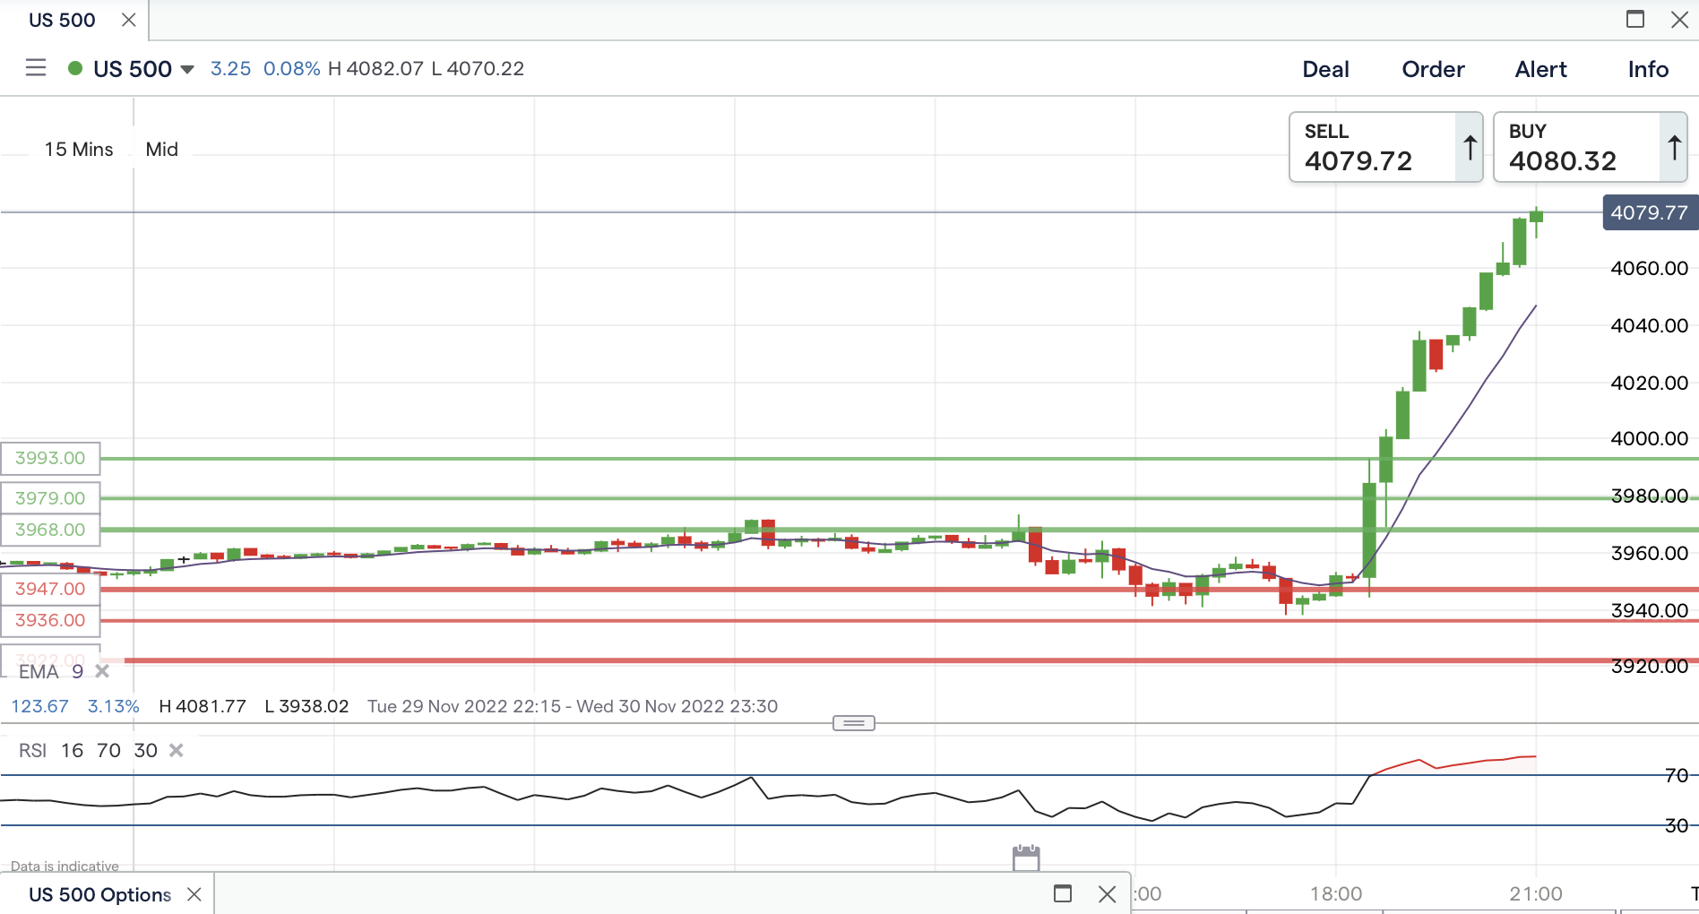Select the 3936.00 level label
Viewport: 1699px width, 914px height.
pyautogui.click(x=50, y=620)
